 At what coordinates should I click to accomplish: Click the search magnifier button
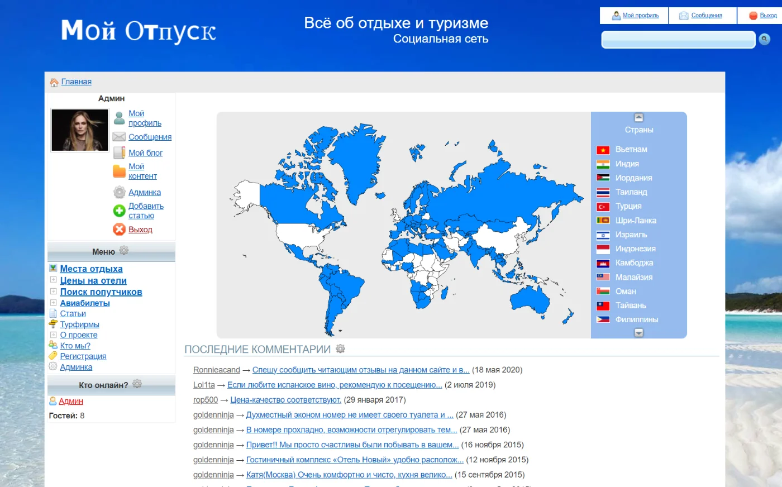(765, 39)
